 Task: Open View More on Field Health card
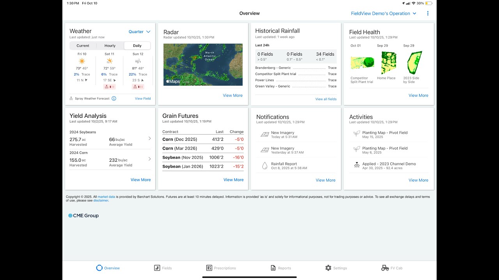pyautogui.click(x=418, y=95)
